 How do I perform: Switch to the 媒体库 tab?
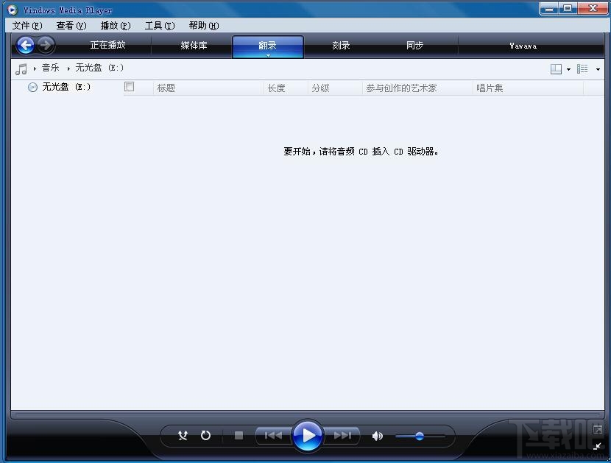click(194, 45)
